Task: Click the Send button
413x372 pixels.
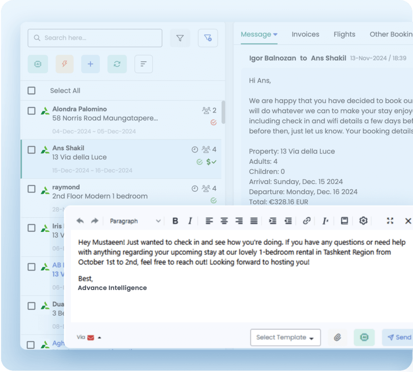Action: click(x=398, y=337)
